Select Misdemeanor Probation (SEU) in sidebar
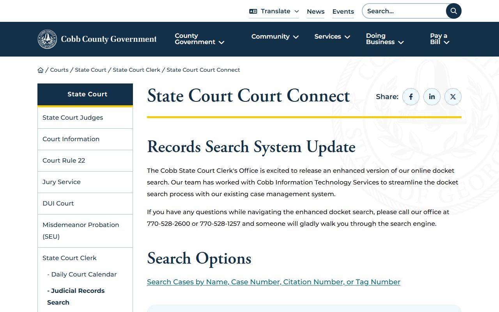 (85, 231)
